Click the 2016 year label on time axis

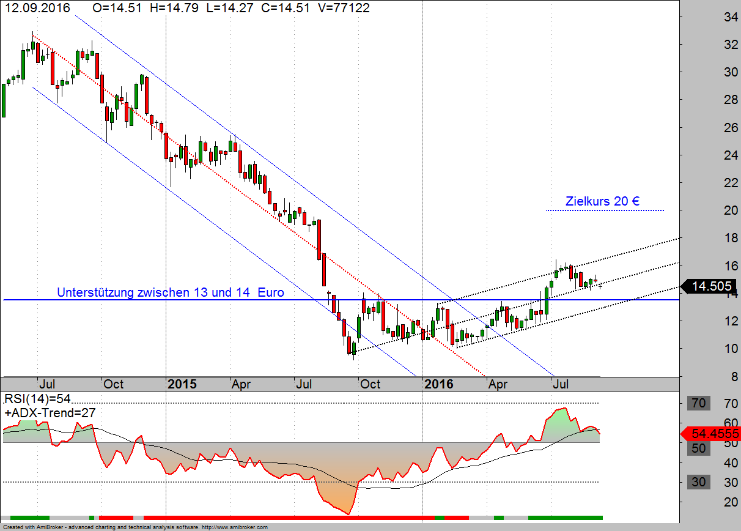click(439, 384)
